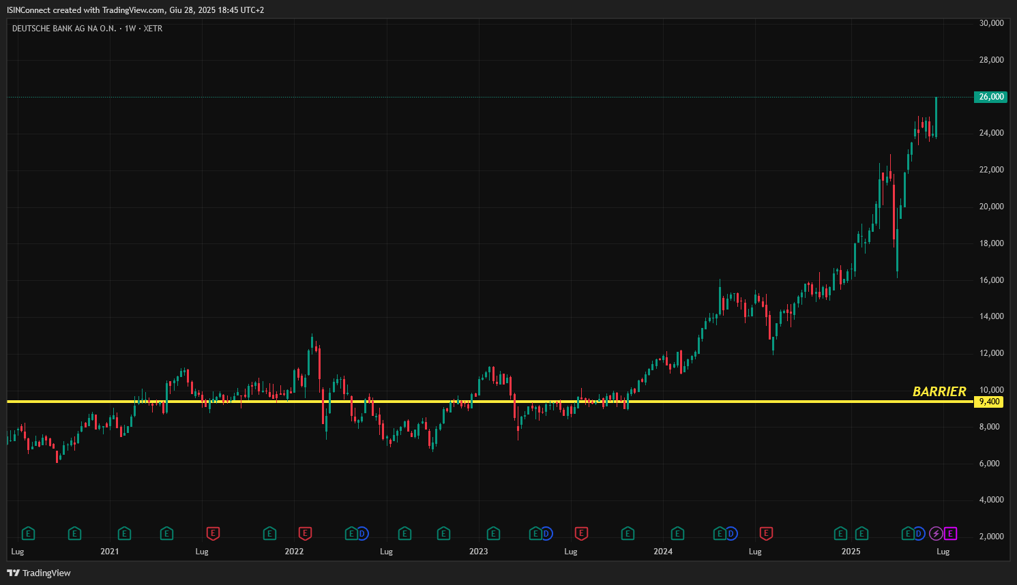Click the 2025 label on time axis

(851, 552)
